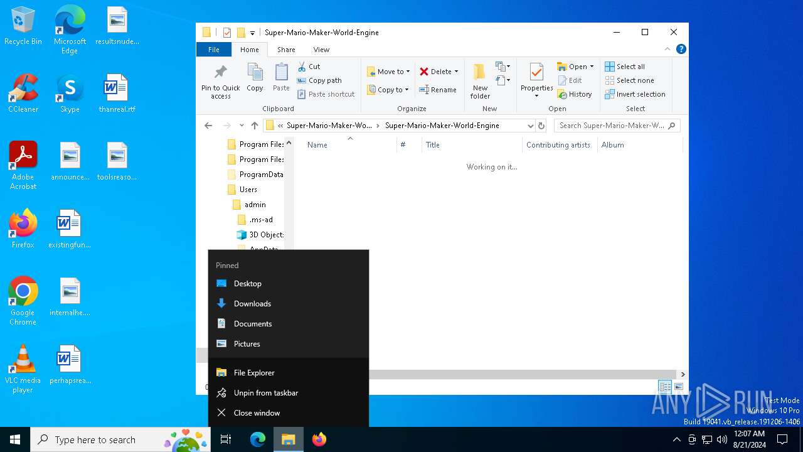Open Firefox from the taskbar

319,439
